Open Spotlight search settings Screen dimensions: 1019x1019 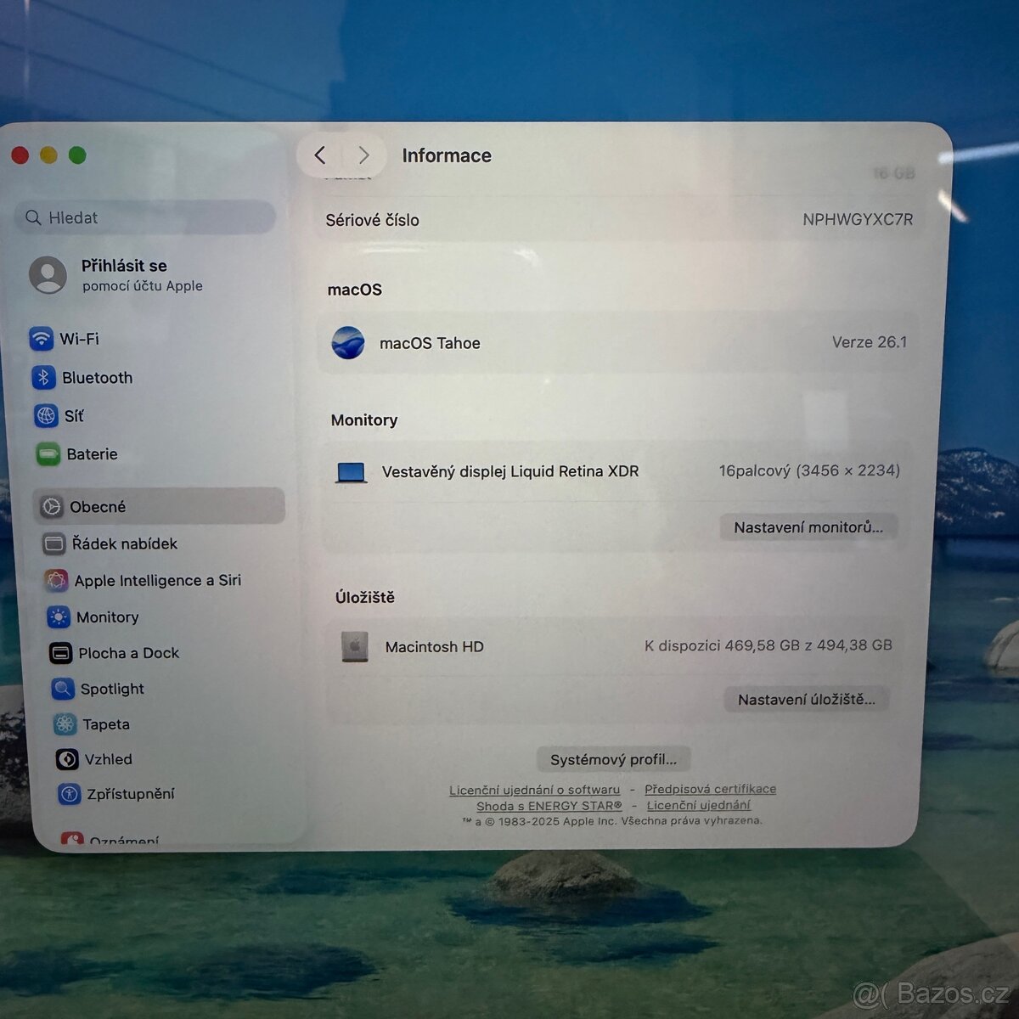click(x=112, y=689)
